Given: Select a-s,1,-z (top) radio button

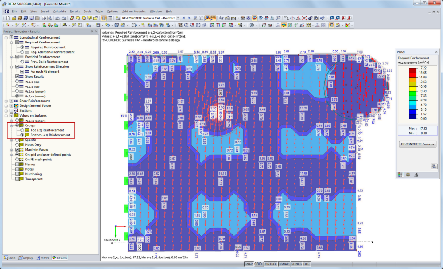Looking at the screenshot, I should pos(17,82).
